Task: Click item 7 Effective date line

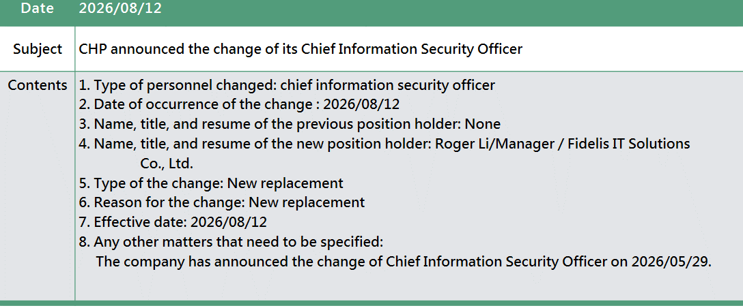Action: point(173,221)
